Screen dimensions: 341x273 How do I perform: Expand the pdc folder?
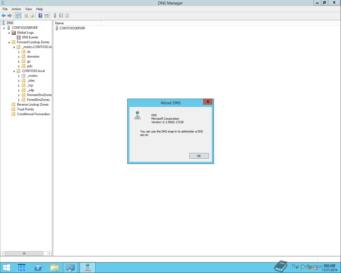pos(19,66)
